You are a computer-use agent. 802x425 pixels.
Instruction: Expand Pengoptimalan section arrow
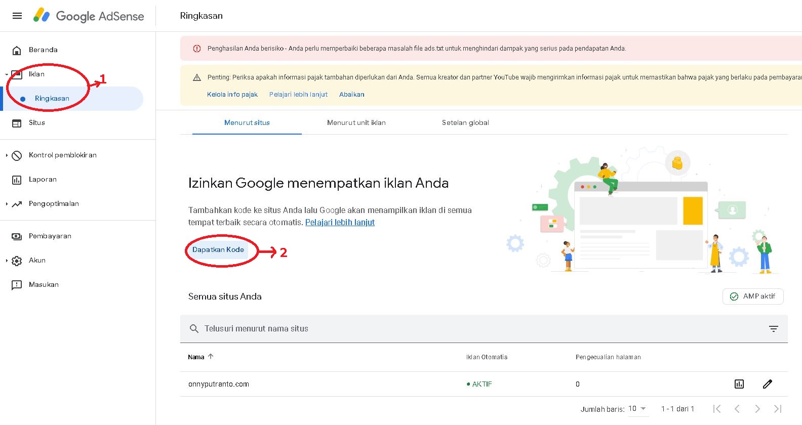pos(7,204)
